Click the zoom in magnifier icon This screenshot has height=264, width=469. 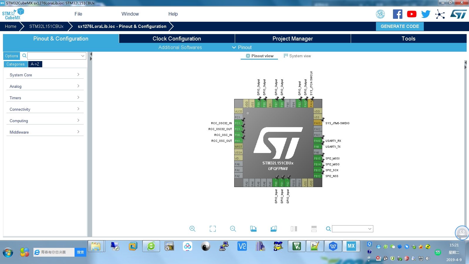[193, 229]
